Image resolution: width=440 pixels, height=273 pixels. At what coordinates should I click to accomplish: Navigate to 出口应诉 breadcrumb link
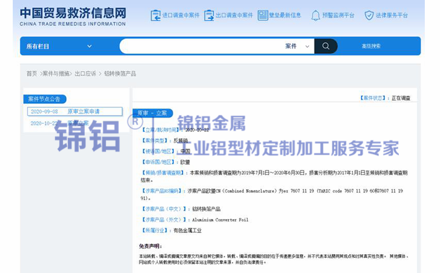tap(85, 73)
